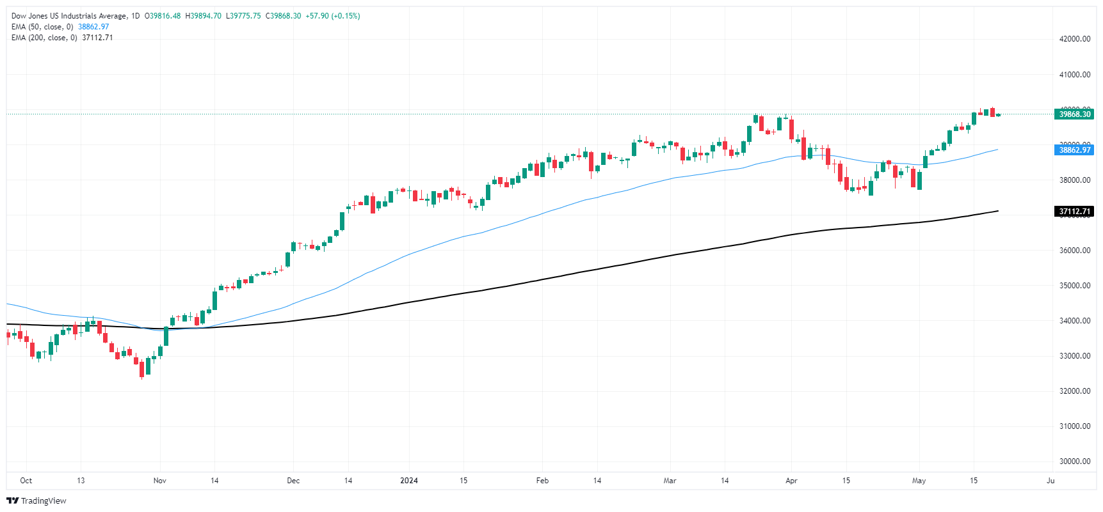Click the TradingView logo icon
The height and width of the screenshot is (512, 1103).
pyautogui.click(x=12, y=501)
